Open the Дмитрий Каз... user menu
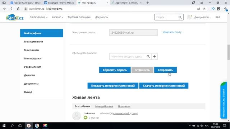Image resolution: width=230 pixels, height=129 pixels. pyautogui.click(x=203, y=17)
